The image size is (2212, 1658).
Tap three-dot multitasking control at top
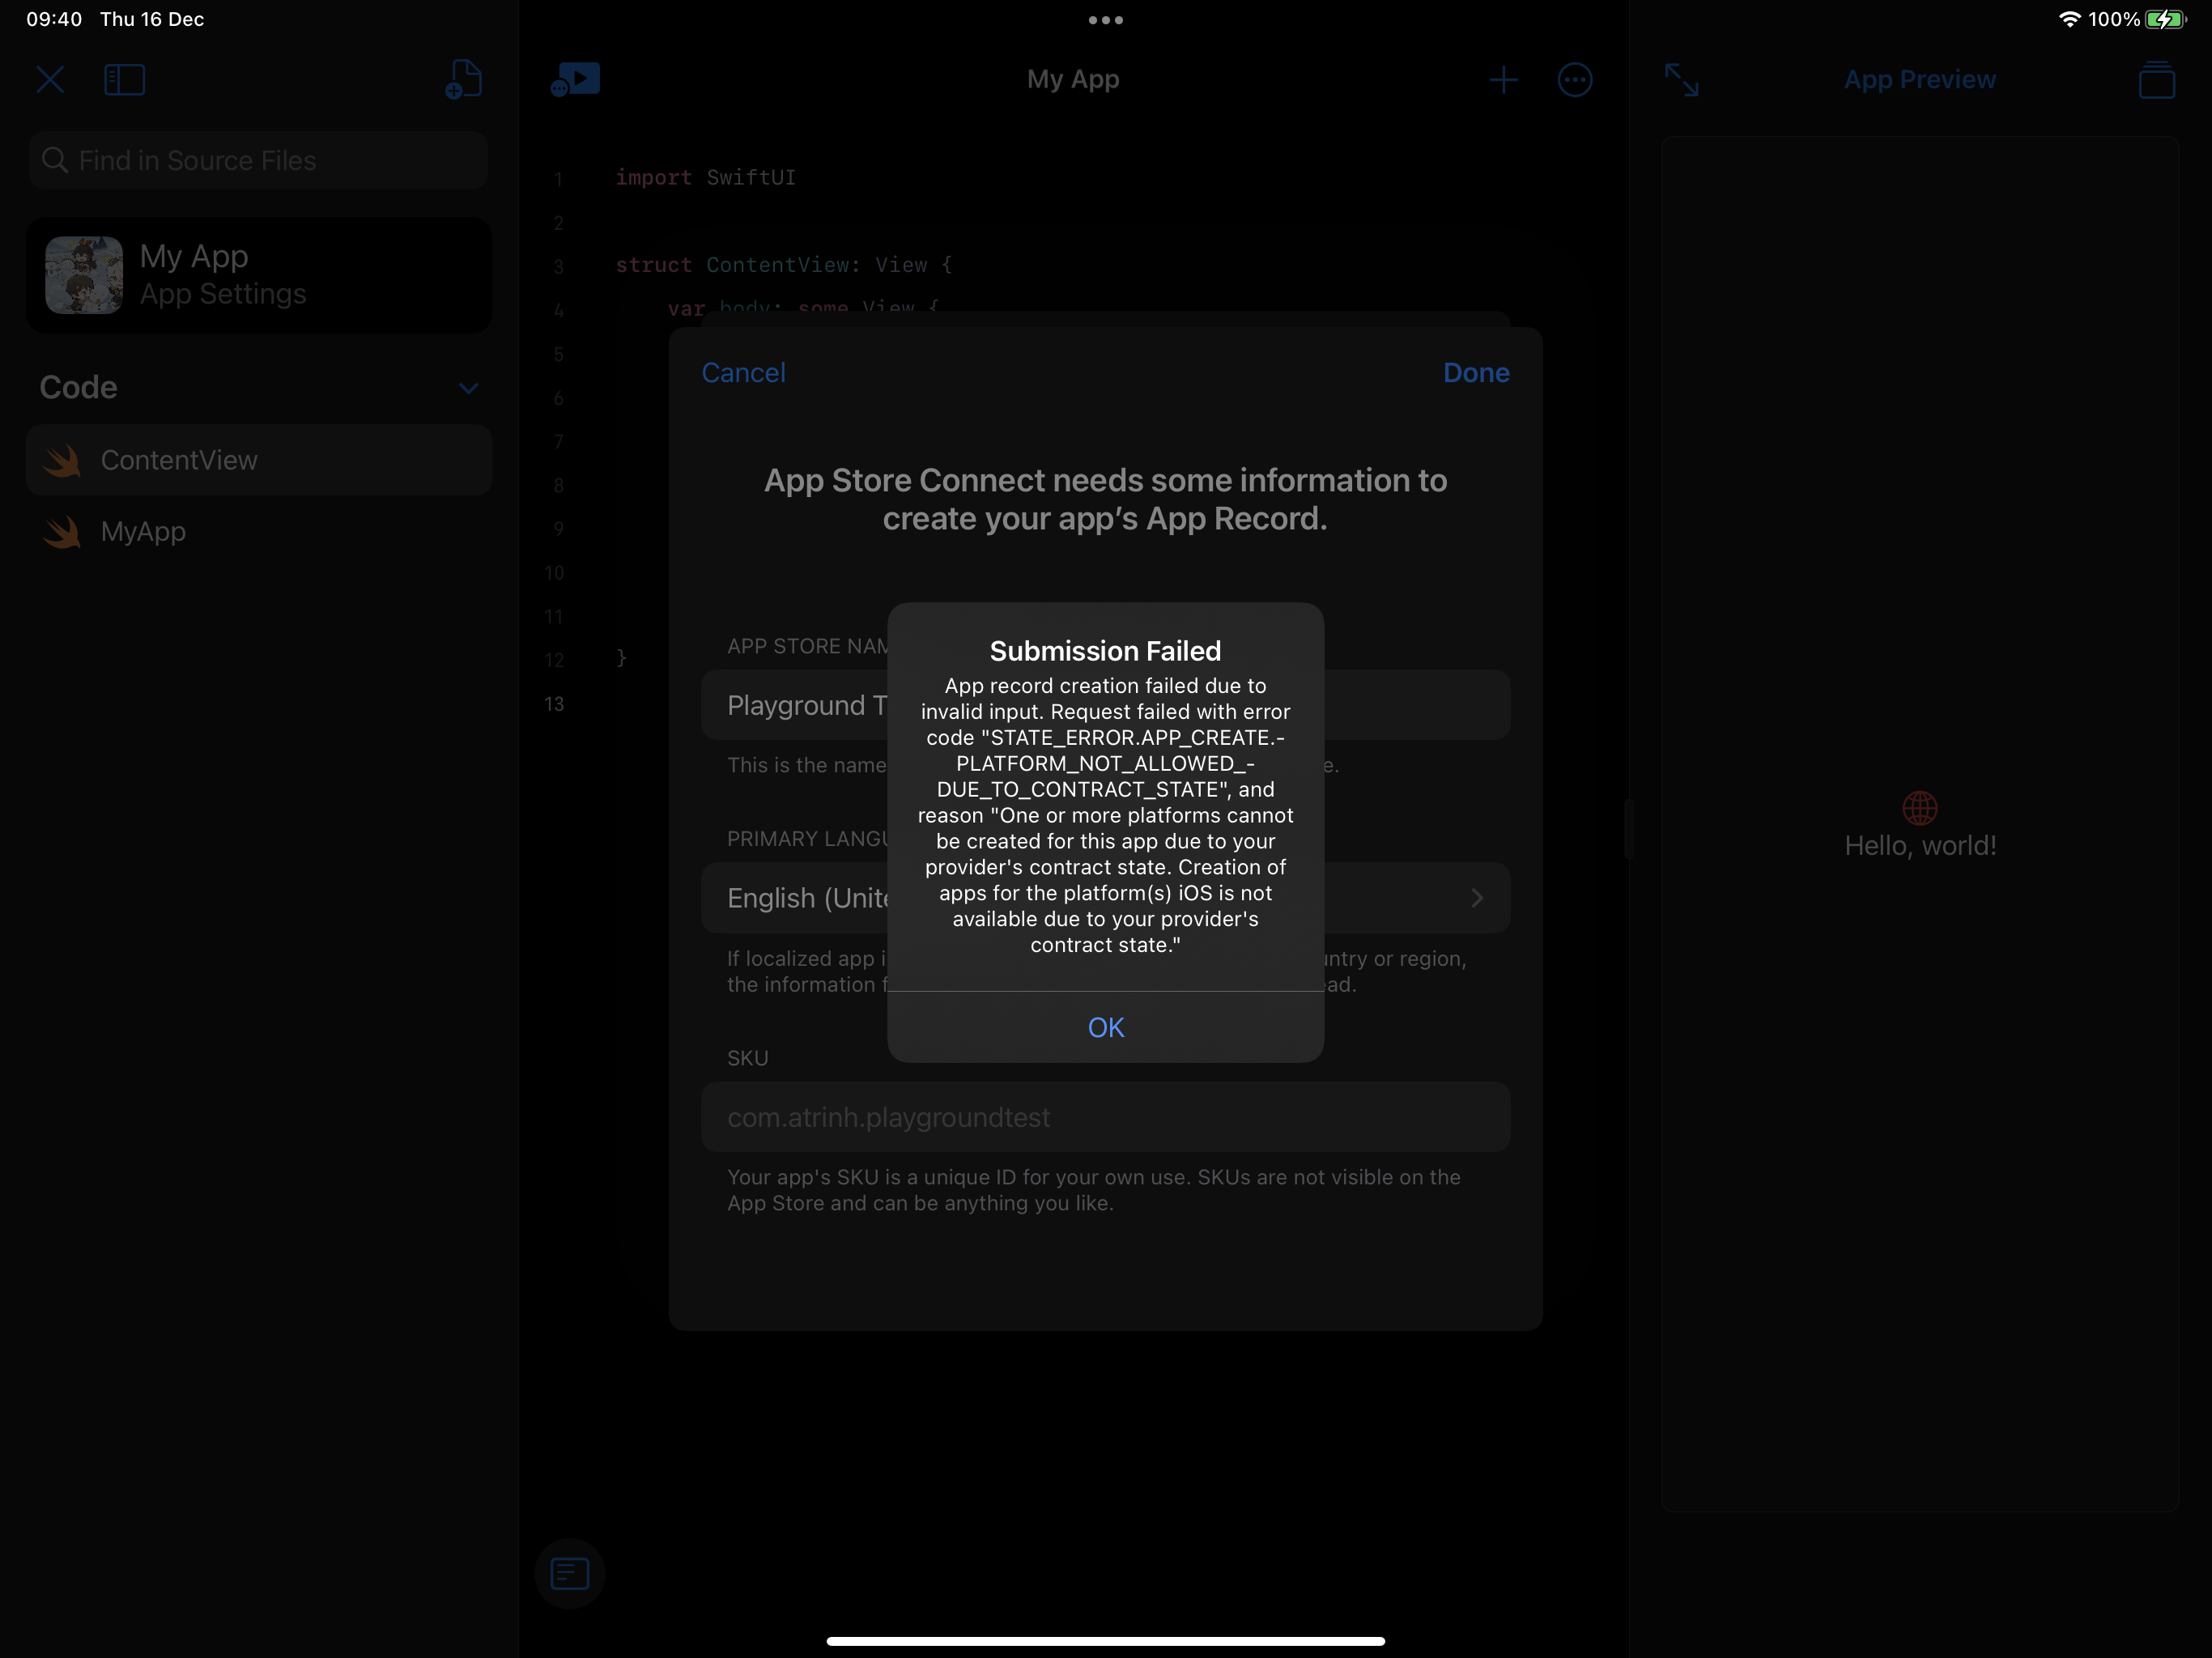pyautogui.click(x=1105, y=20)
